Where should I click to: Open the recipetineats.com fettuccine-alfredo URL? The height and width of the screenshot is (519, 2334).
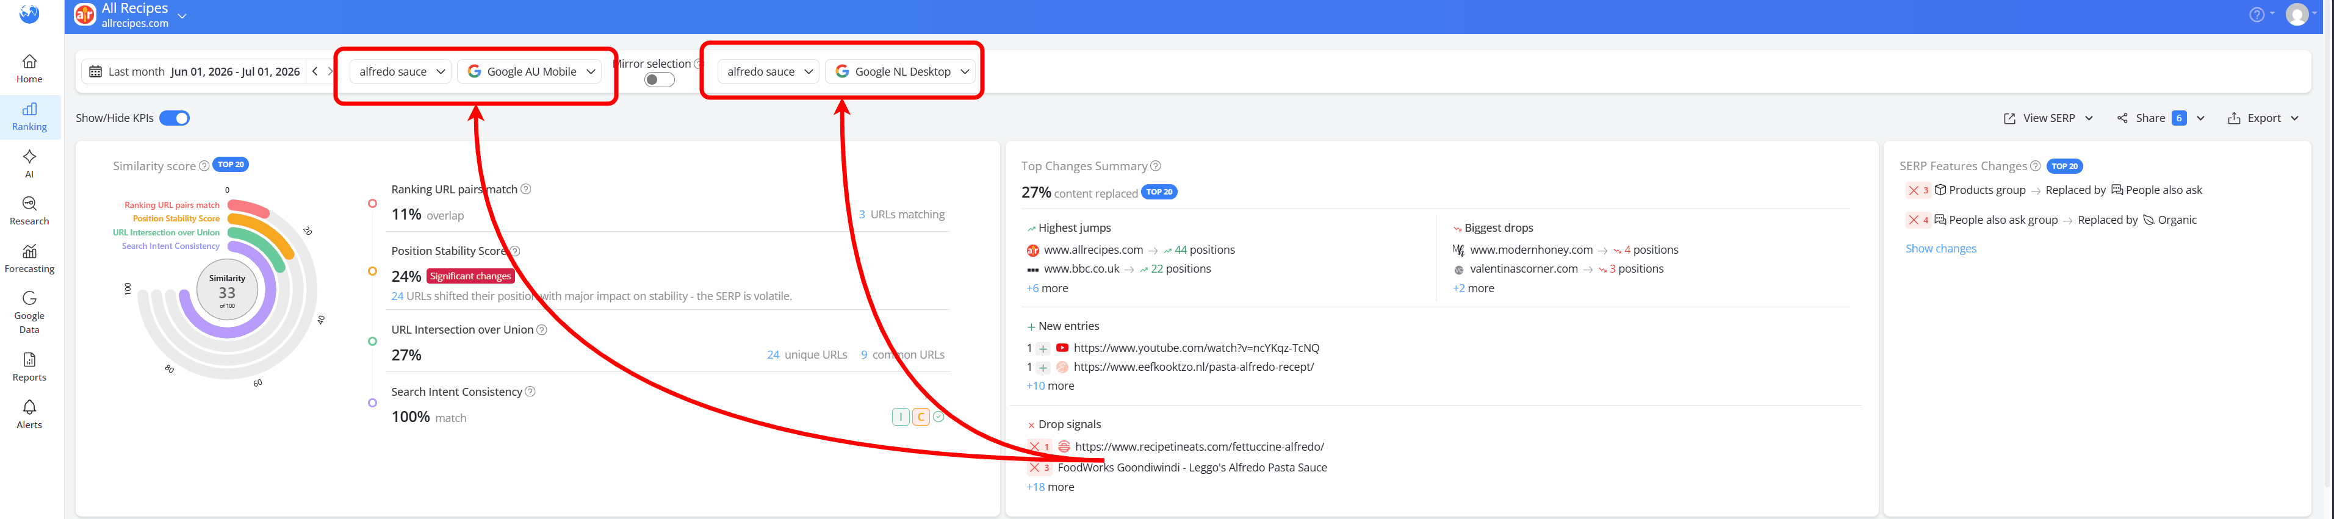[x=1198, y=446]
